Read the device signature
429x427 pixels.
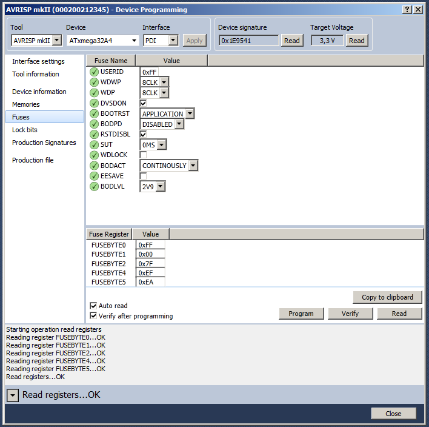click(292, 41)
